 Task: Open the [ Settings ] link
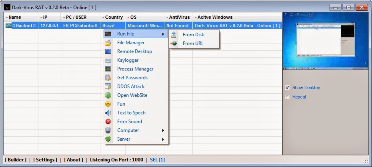(x=45, y=160)
